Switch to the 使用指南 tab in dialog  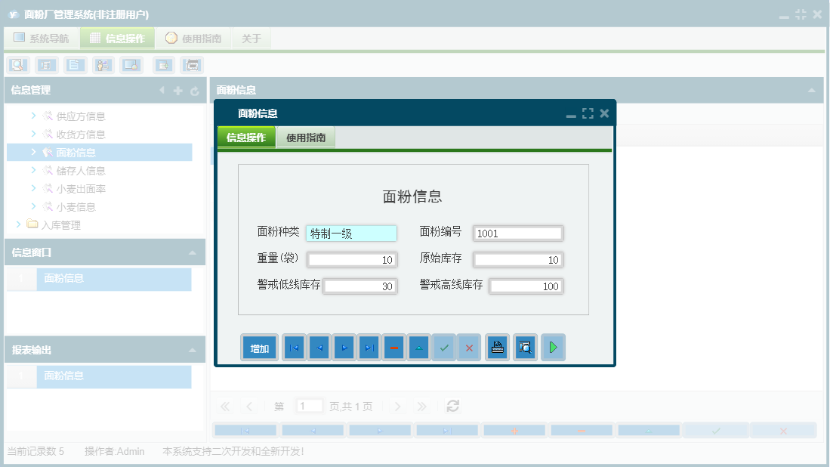307,138
